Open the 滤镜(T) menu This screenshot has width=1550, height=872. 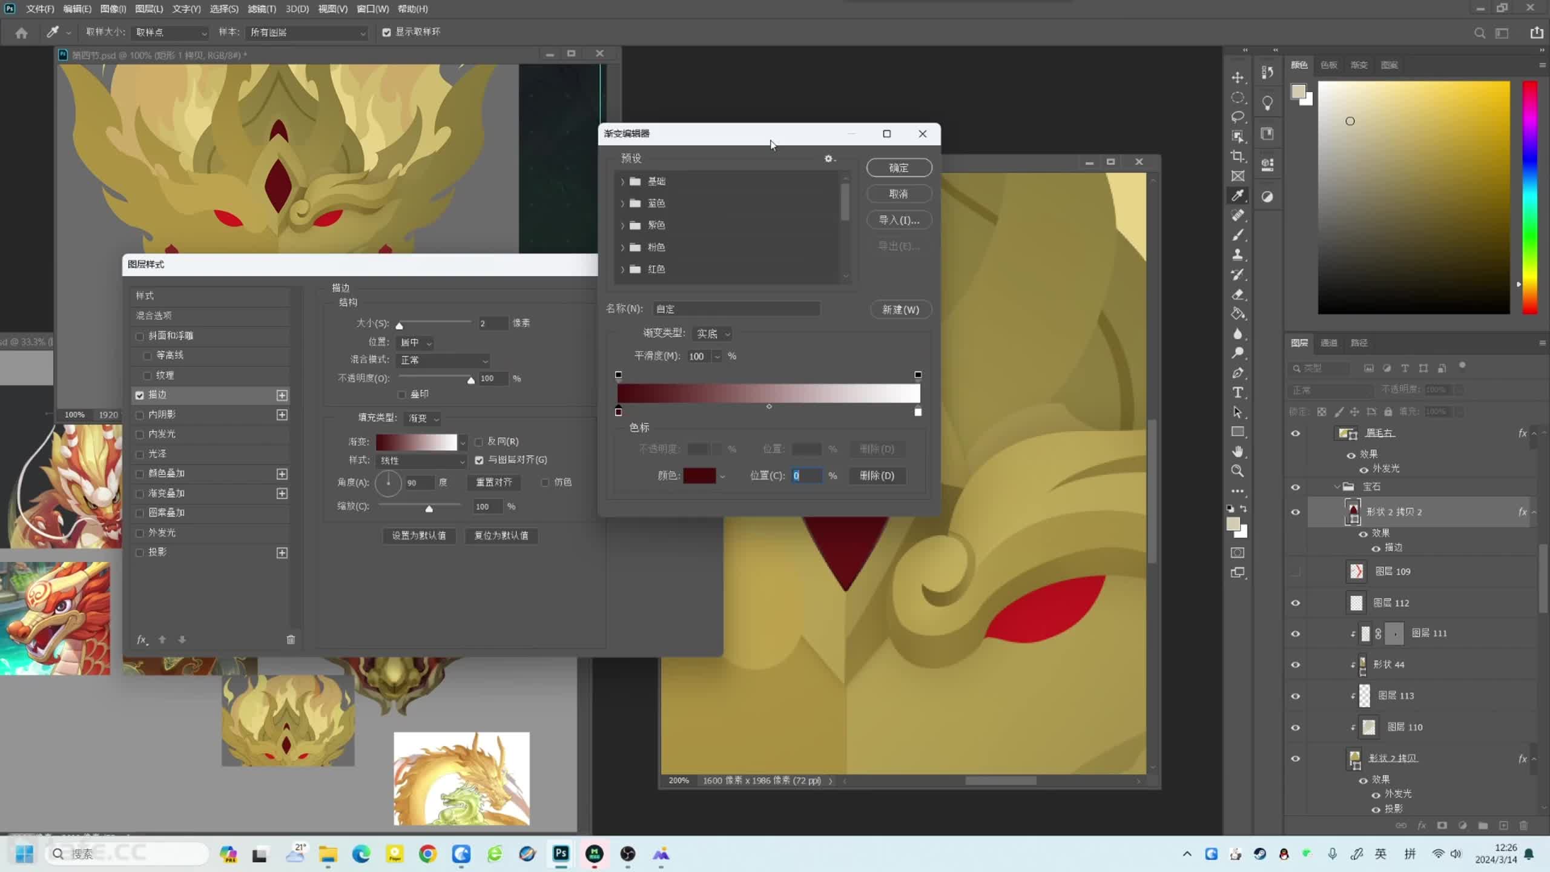point(262,9)
